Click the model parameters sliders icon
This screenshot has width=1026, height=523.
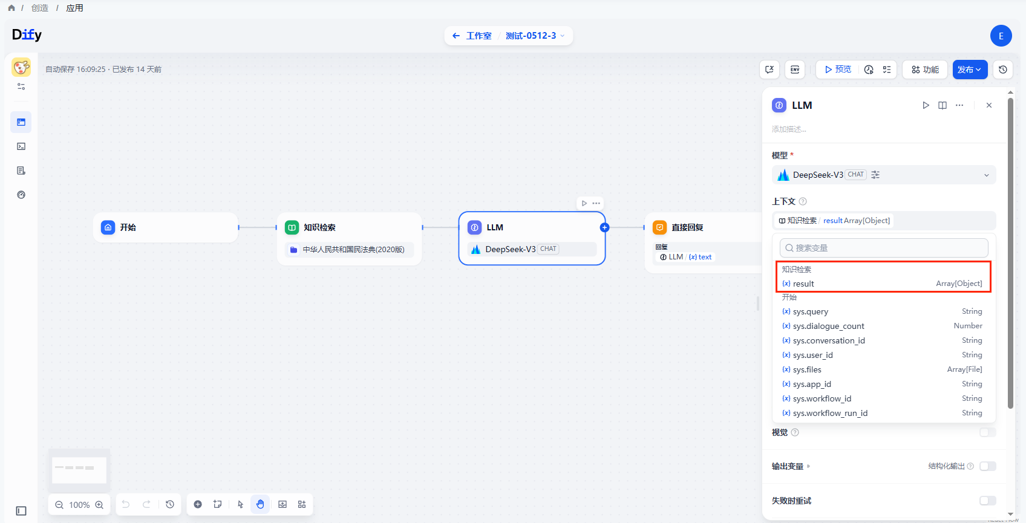[875, 175]
